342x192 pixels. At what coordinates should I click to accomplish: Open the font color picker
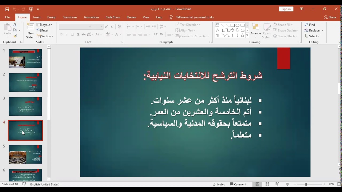pos(118,34)
